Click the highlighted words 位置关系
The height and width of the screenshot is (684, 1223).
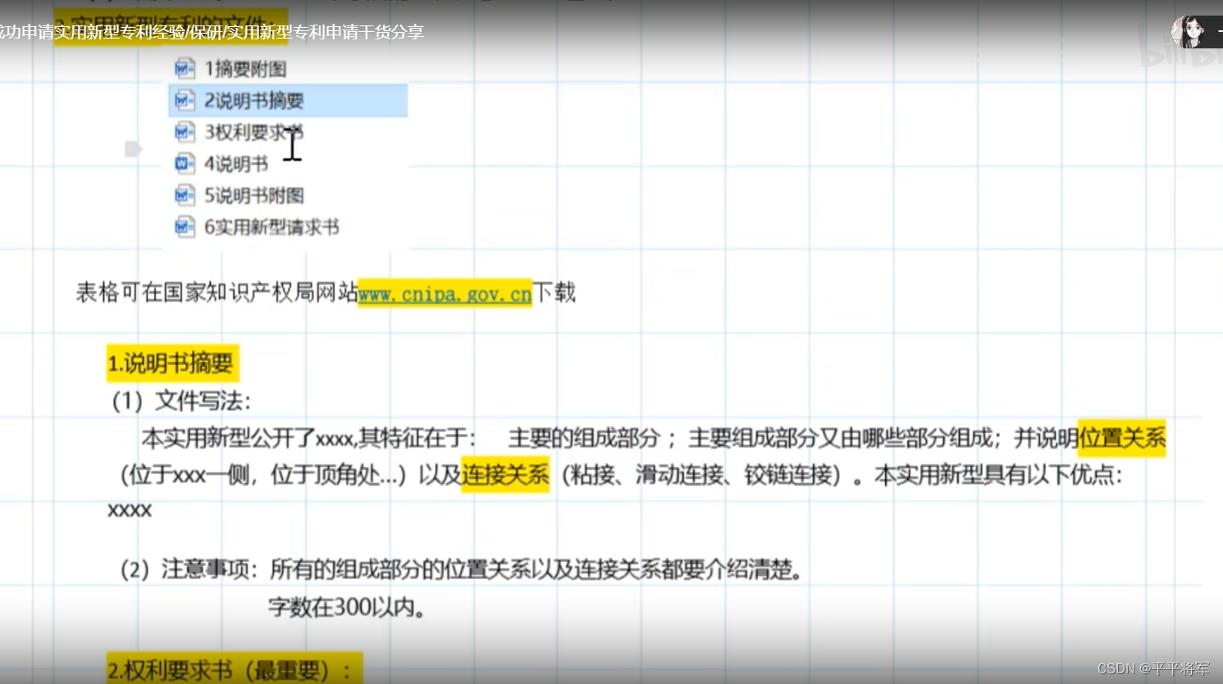(1121, 438)
